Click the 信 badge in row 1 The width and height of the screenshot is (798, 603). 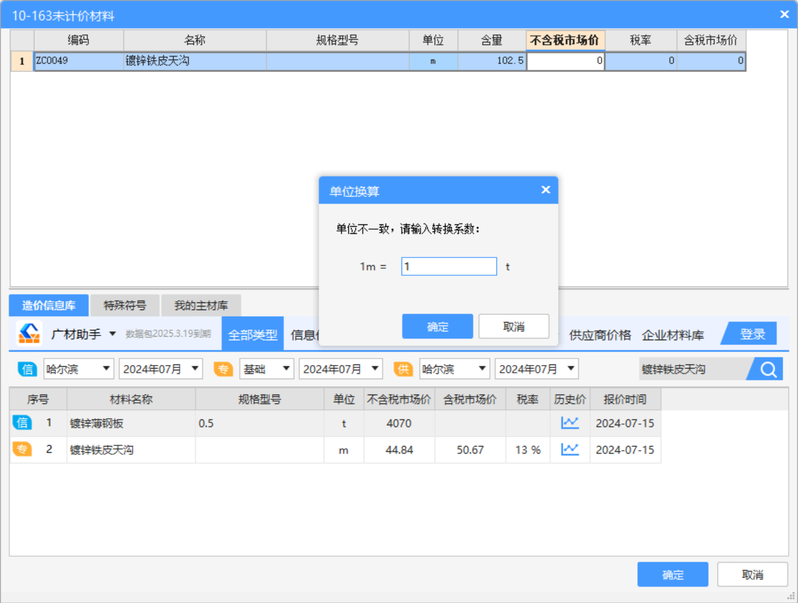coord(22,422)
